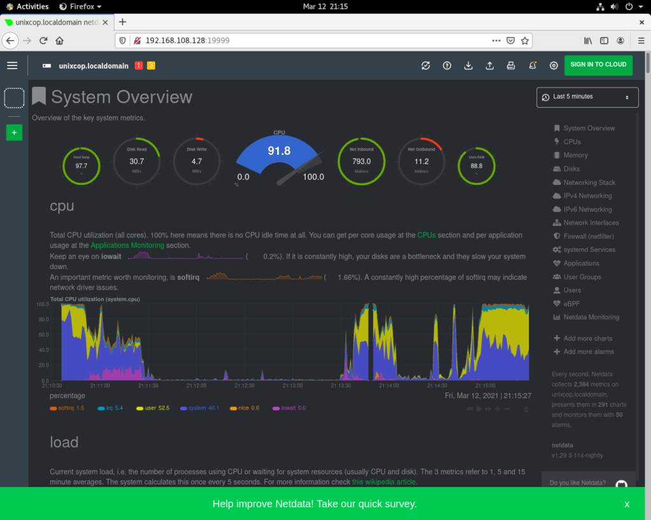Click the chart play button
Image resolution: width=651 pixels, height=520 pixels.
(x=479, y=409)
